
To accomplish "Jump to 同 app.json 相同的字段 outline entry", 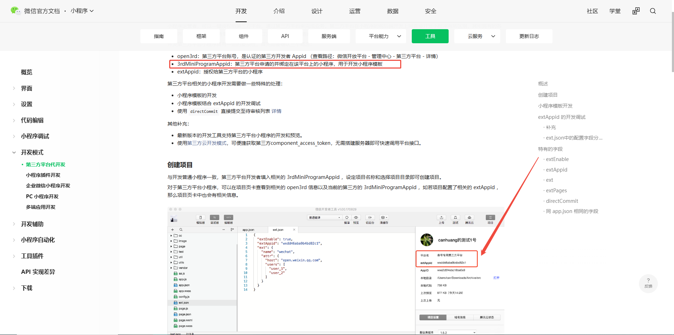I will (572, 211).
